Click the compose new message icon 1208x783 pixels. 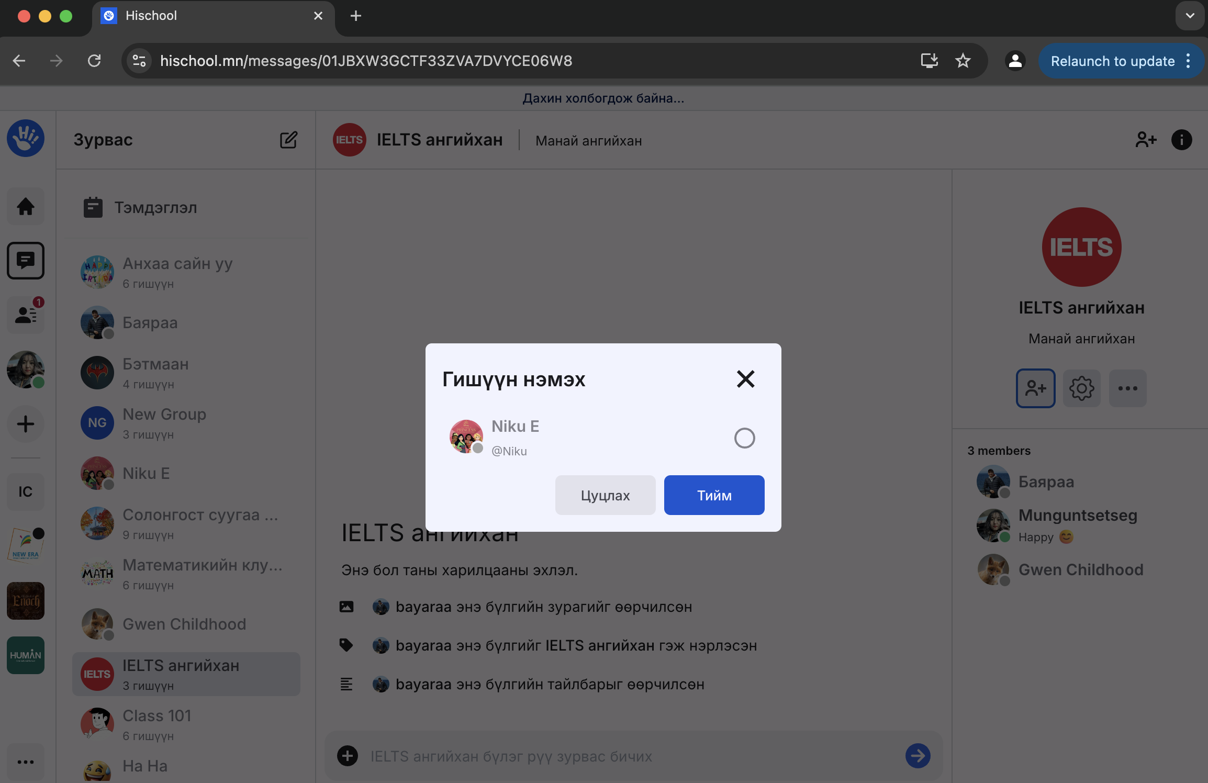tap(288, 140)
